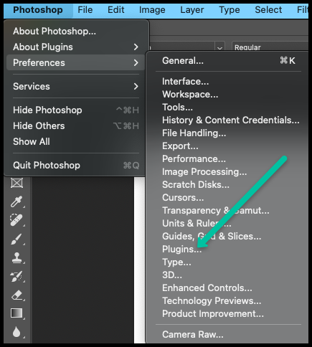Select the Spot Healing Brush tool
312x347 pixels.
pos(16,220)
